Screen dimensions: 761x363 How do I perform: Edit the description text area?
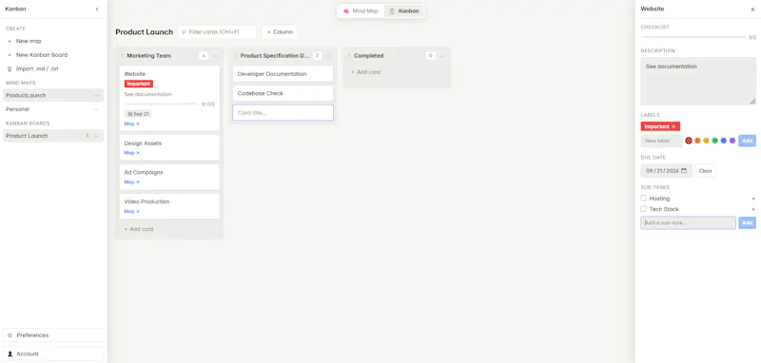[x=698, y=81]
